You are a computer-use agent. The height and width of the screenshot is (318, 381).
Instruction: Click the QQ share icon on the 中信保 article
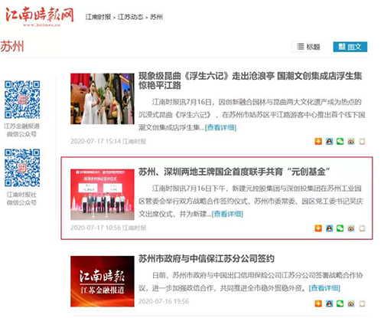(x=329, y=303)
